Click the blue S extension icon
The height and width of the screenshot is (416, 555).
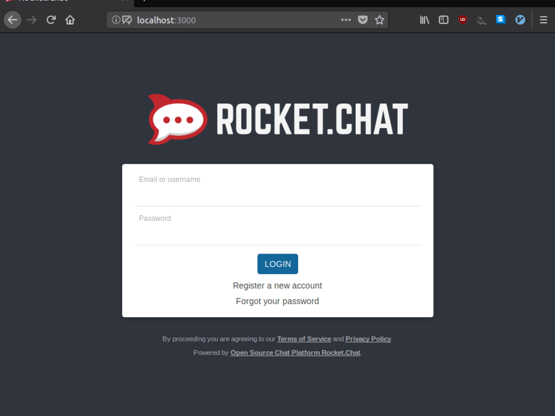tap(501, 20)
